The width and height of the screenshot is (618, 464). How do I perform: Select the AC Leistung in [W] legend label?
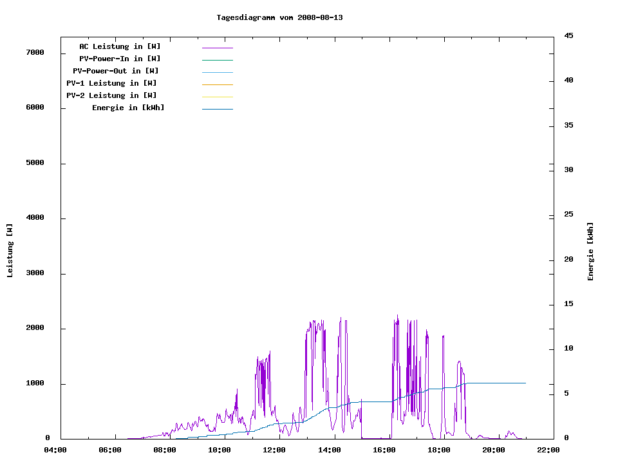120,46
